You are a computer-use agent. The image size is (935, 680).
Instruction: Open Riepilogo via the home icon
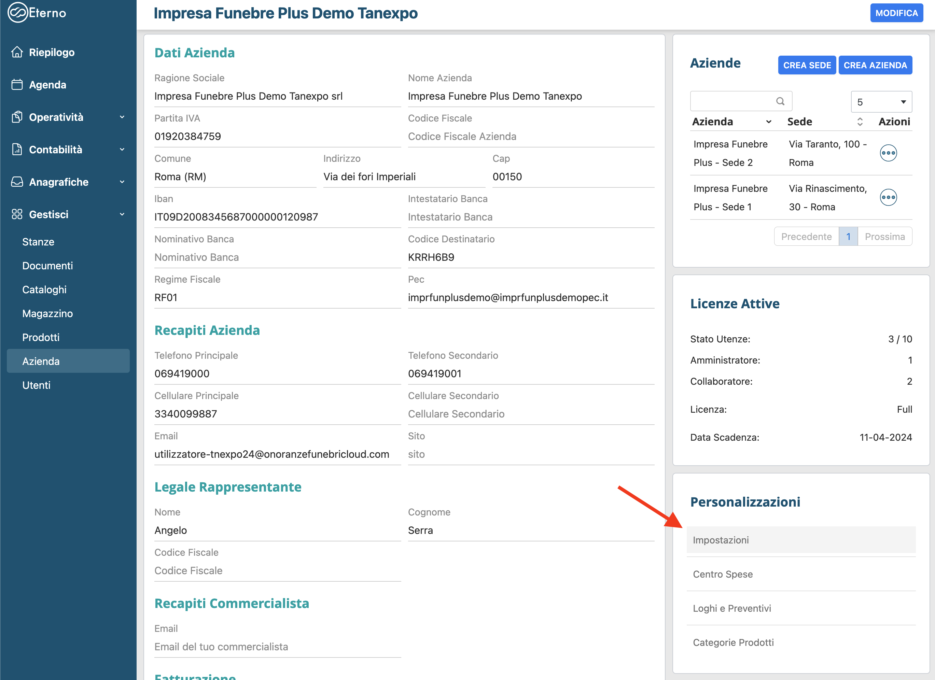click(17, 52)
